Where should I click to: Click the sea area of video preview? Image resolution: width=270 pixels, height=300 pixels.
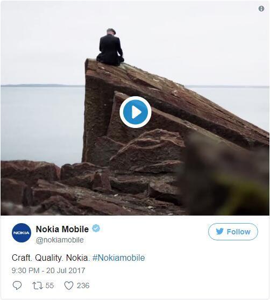(42, 123)
